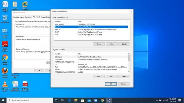Open Microsoft Store from the taskbar
The image size is (184, 103).
83,100
